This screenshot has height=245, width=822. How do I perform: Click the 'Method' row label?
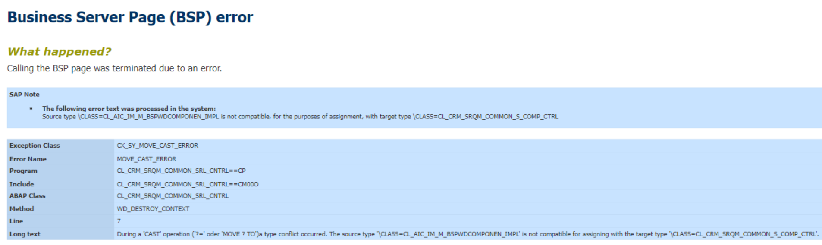point(22,209)
